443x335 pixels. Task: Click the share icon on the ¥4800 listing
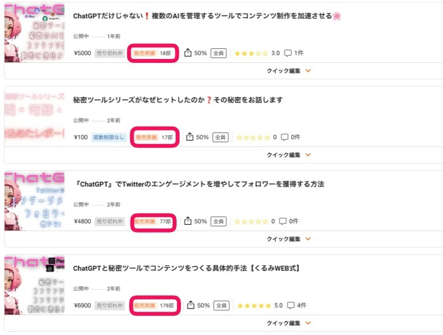pyautogui.click(x=188, y=221)
